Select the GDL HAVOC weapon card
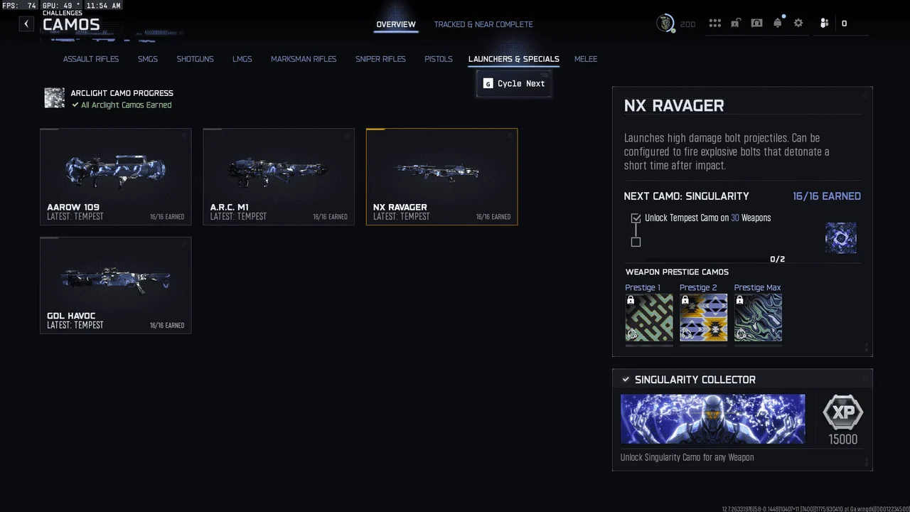Viewport: 910px width, 512px height. click(x=116, y=285)
